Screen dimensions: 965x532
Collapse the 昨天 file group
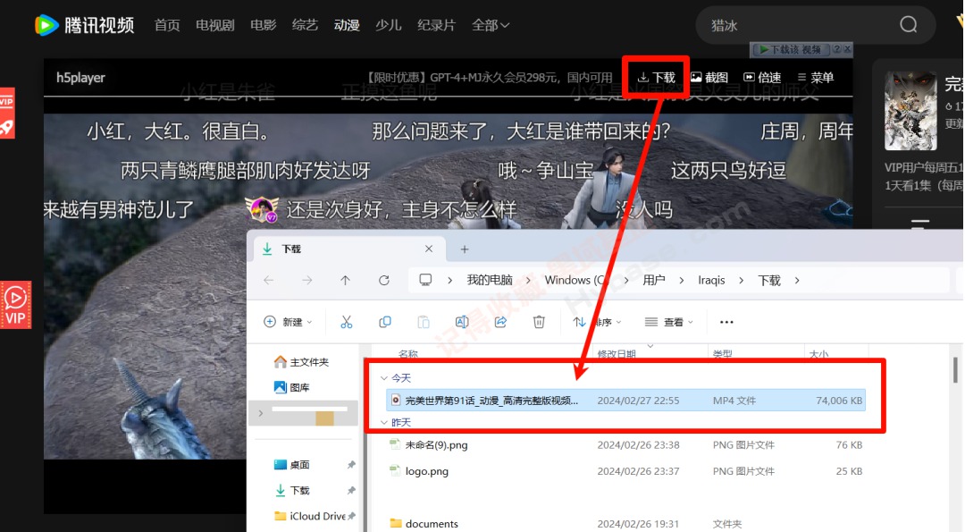pos(384,422)
